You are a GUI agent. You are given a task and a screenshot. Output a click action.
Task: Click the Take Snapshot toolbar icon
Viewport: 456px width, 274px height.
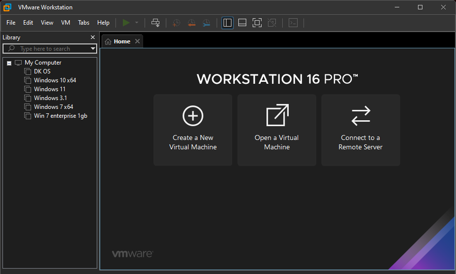(x=176, y=23)
